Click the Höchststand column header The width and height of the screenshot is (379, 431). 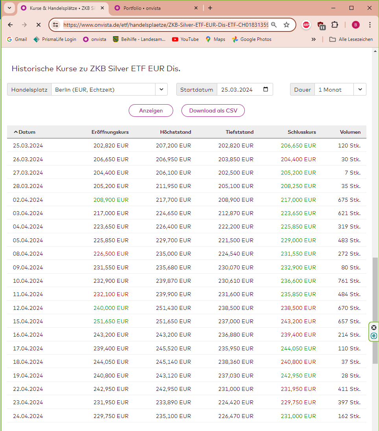pyautogui.click(x=176, y=132)
